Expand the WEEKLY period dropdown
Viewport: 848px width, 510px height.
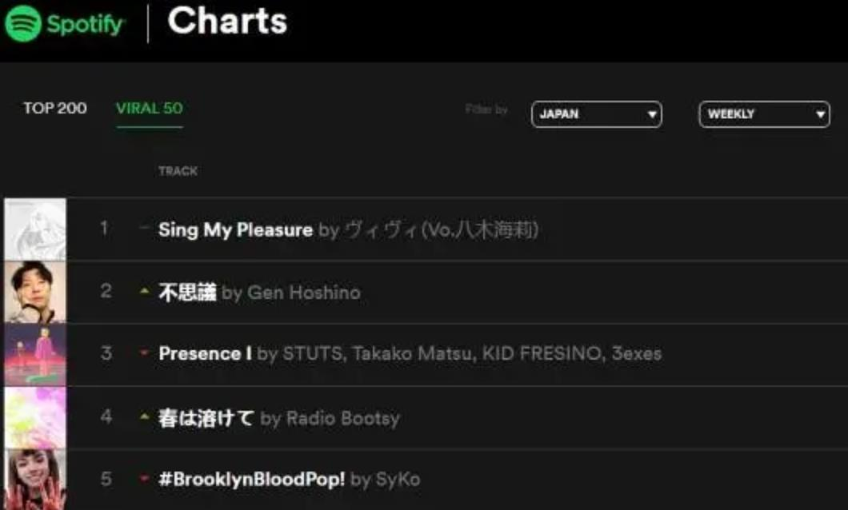764,114
